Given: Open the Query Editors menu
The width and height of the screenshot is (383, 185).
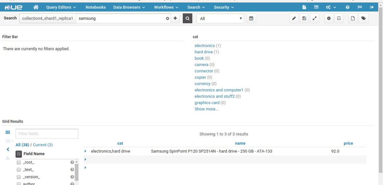Looking at the screenshot, I should [61, 7].
